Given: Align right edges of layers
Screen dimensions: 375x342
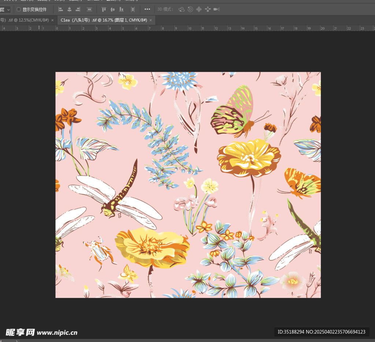Looking at the screenshot, I should (x=78, y=10).
